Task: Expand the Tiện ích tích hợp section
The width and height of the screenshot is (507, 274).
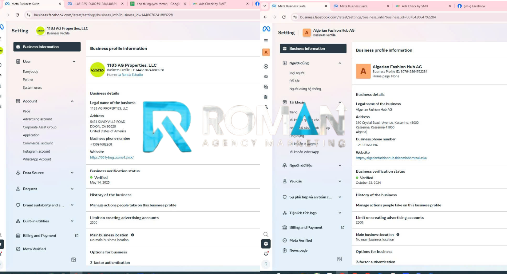Action: click(340, 213)
